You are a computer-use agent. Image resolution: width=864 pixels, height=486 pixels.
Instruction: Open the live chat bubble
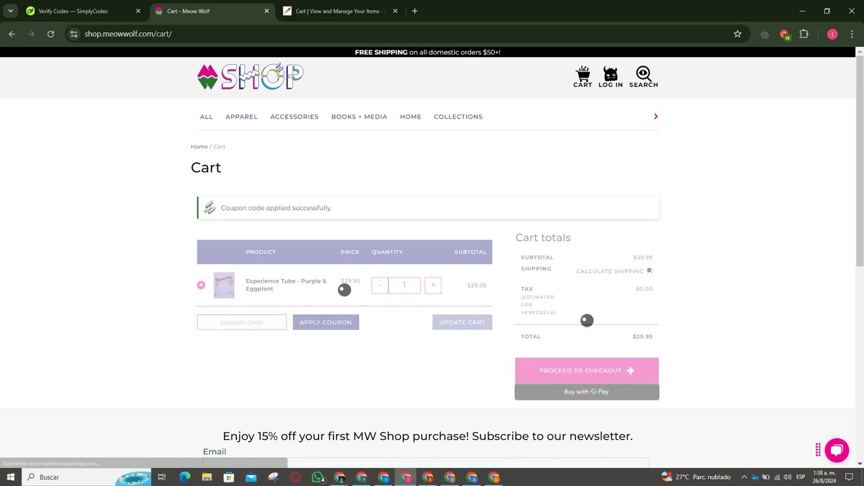click(x=837, y=450)
